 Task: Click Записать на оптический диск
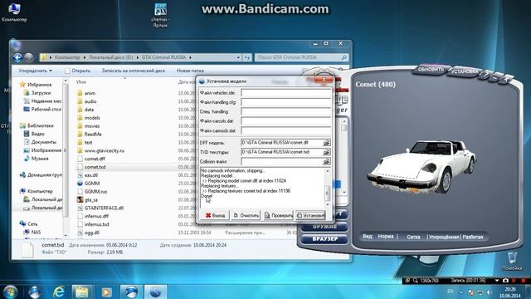[x=134, y=71]
